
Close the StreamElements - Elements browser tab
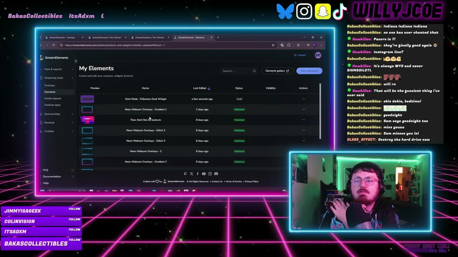[x=211, y=37]
